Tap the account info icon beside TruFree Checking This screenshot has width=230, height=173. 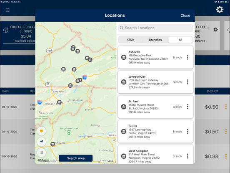coord(6,31)
